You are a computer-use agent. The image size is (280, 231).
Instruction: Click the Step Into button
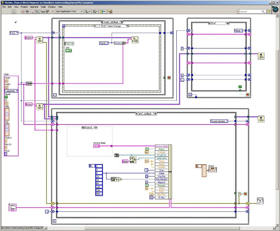coord(43,12)
